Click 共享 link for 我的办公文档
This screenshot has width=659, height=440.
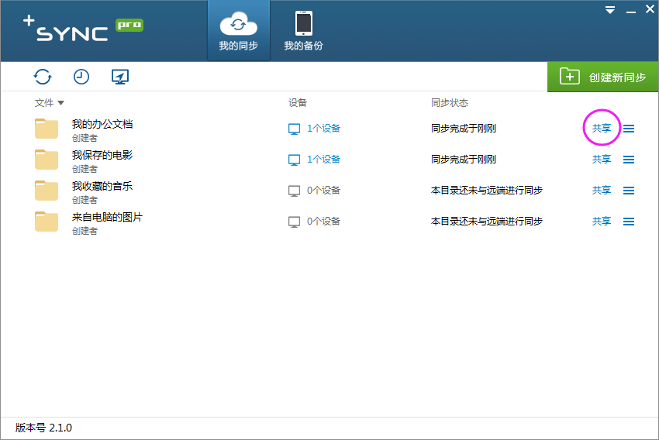pos(602,129)
